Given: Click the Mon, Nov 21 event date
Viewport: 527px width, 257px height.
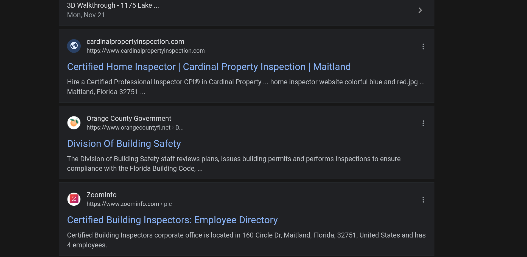Looking at the screenshot, I should (x=86, y=15).
